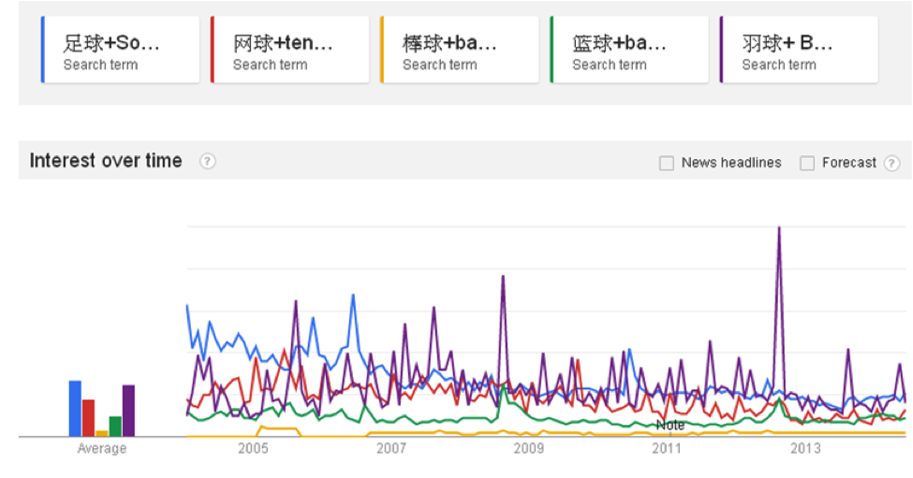913x478 pixels.
Task: Click the 2013 year label on axis
Action: pos(805,449)
